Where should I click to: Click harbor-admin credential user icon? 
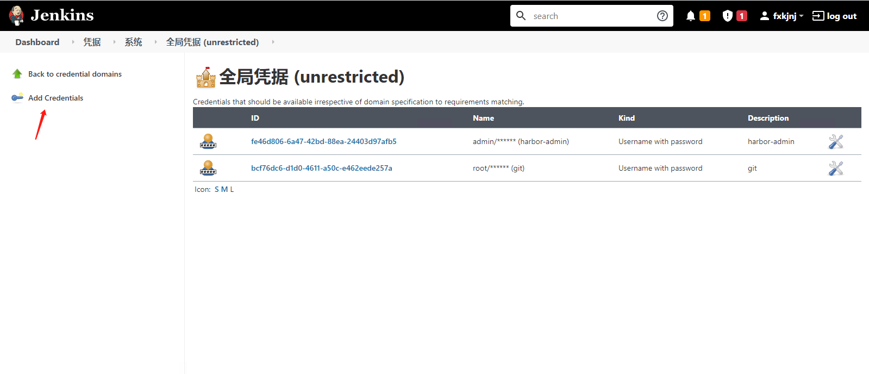[208, 141]
